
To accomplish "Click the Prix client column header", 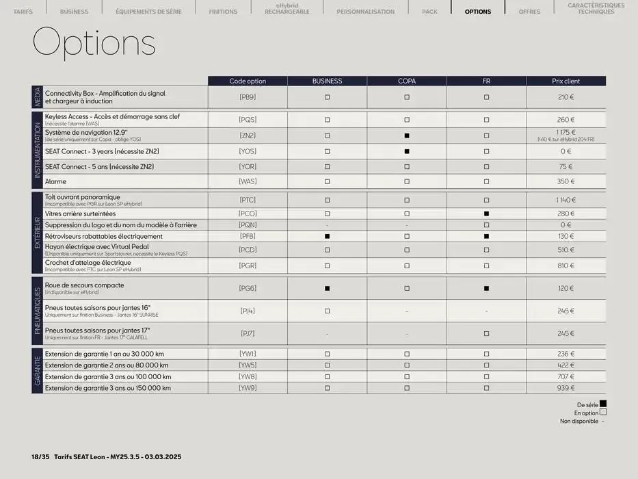I will coord(565,81).
